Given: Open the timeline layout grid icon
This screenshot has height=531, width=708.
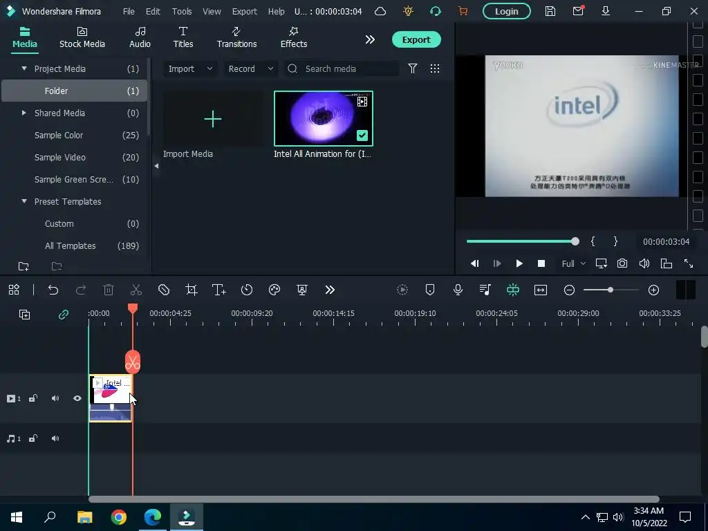Looking at the screenshot, I should pyautogui.click(x=14, y=290).
